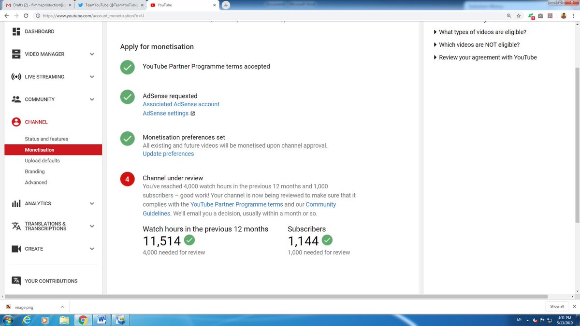Click Show all downloads button
580x326 pixels.
[557, 307]
